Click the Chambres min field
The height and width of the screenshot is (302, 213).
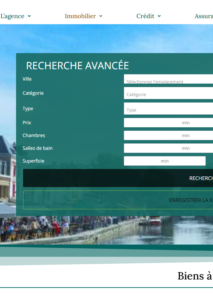[x=168, y=135]
